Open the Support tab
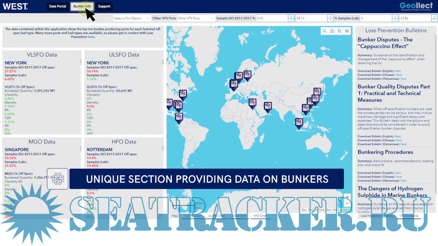The image size is (438, 246). click(104, 6)
